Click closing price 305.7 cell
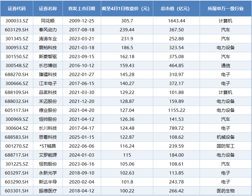 coord(127,21)
